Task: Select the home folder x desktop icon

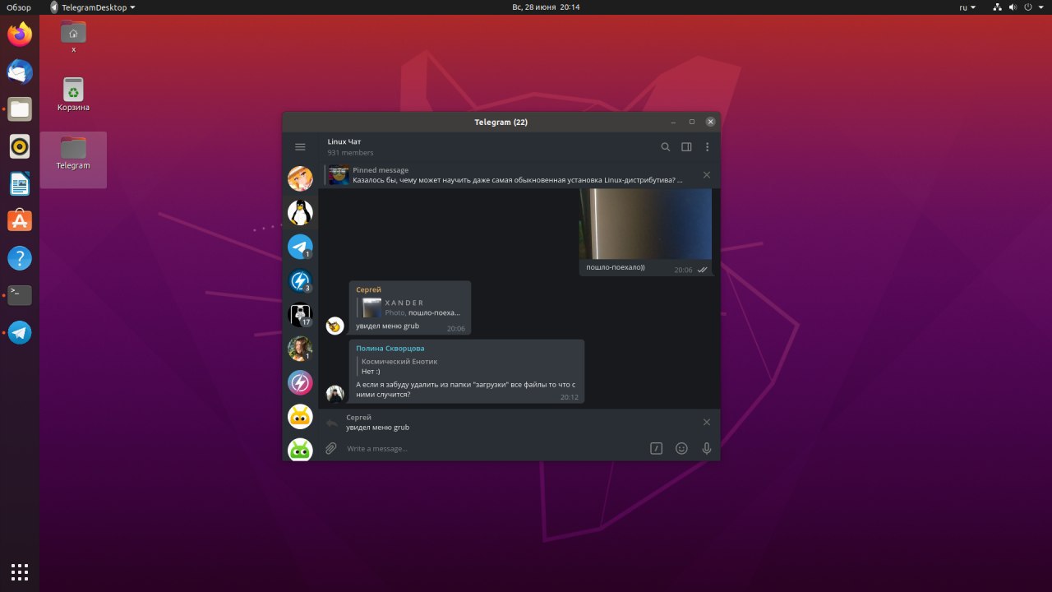Action: point(73,36)
